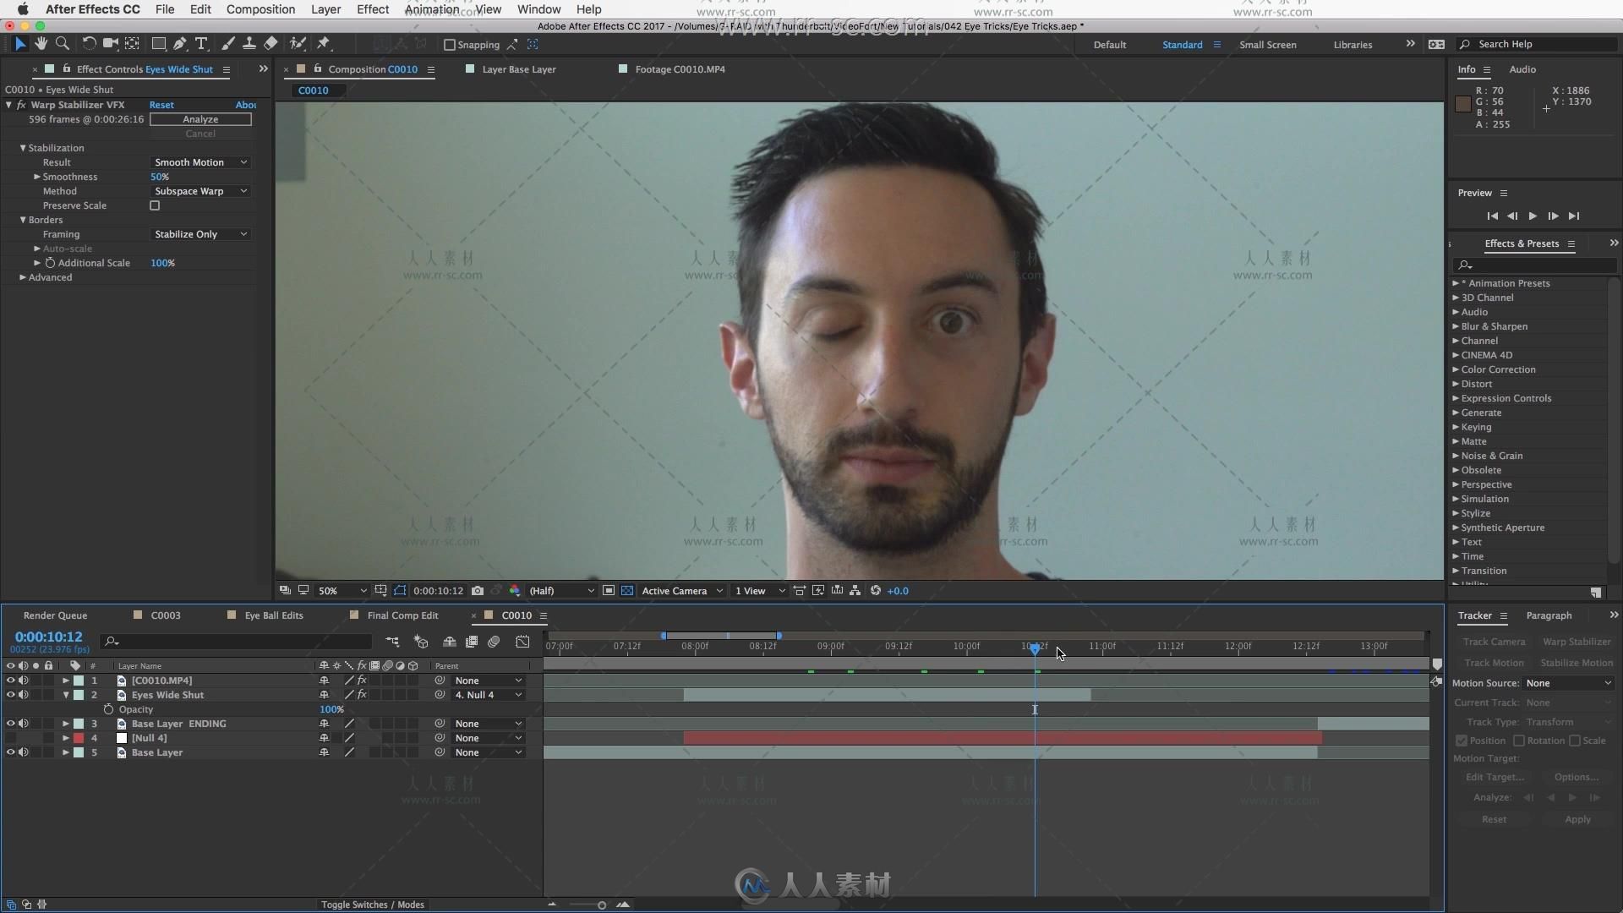Expand the Borders section disclosure triangle

[25, 220]
